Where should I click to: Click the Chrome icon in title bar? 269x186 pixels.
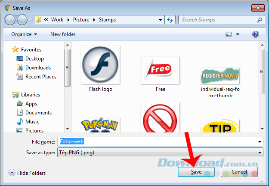(8, 8)
